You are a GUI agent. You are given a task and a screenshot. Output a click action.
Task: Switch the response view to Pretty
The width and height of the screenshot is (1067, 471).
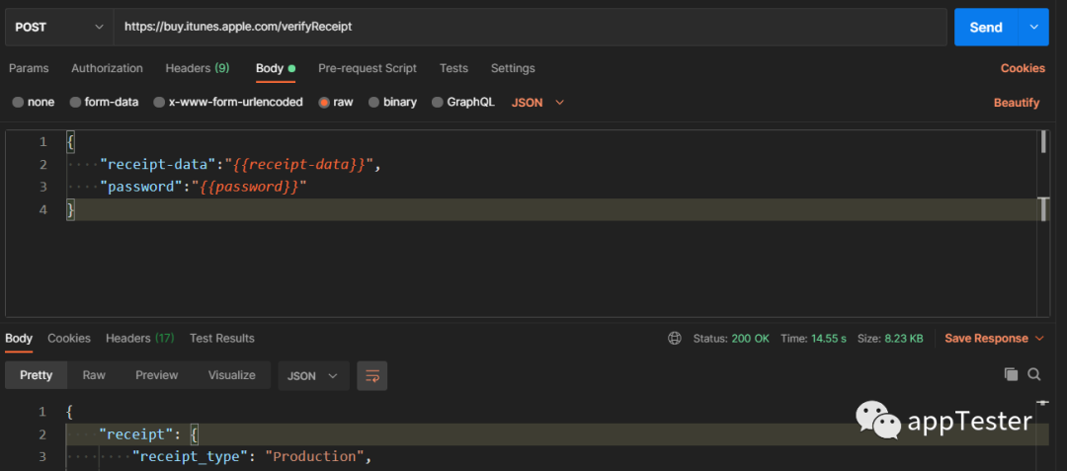pos(37,375)
